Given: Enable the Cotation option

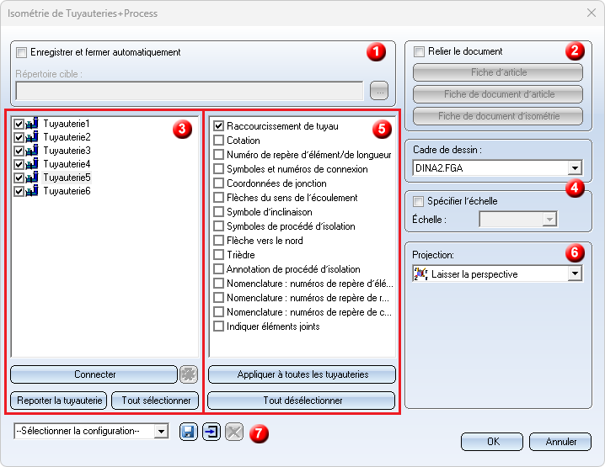Looking at the screenshot, I should (x=219, y=141).
